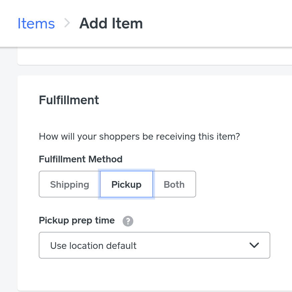Click the Add Item page title
Viewport: 292px width, 292px height.
click(111, 23)
